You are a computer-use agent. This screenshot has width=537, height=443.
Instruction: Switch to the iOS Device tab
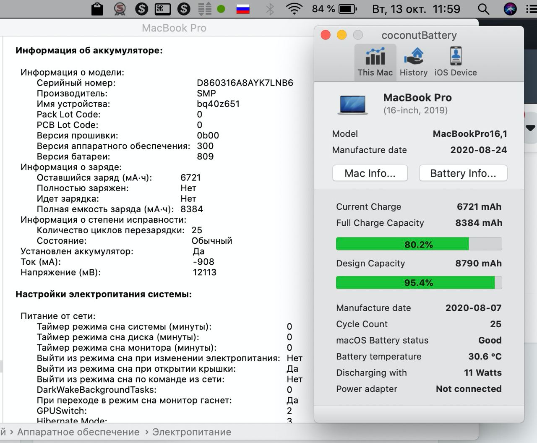pos(456,62)
